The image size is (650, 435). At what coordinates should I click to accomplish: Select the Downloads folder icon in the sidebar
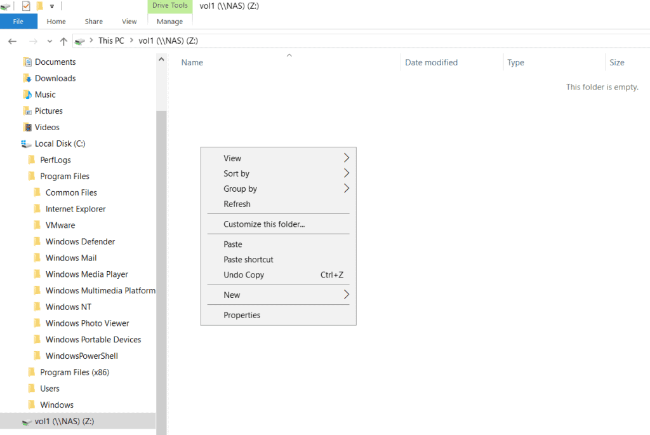coord(28,77)
